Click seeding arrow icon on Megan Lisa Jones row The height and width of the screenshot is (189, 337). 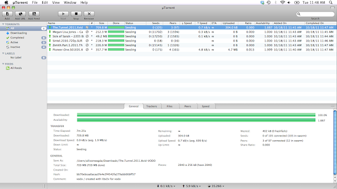(x=50, y=32)
